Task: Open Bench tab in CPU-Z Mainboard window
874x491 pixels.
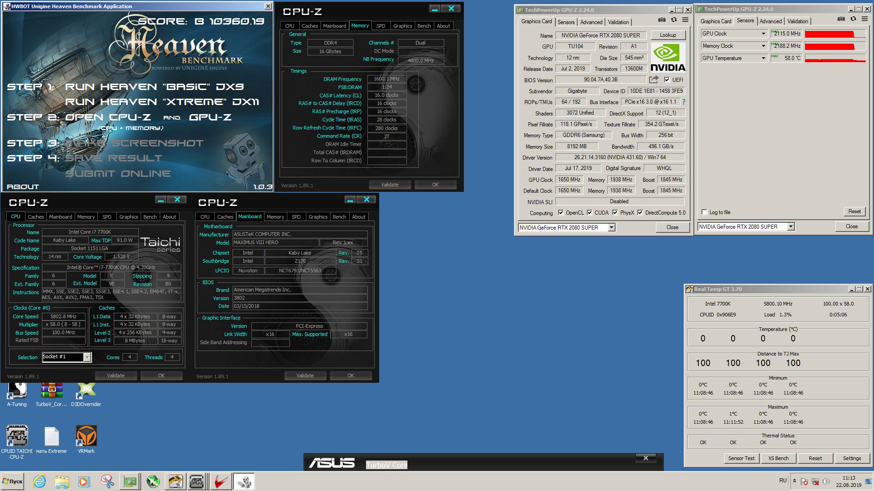Action: point(339,217)
